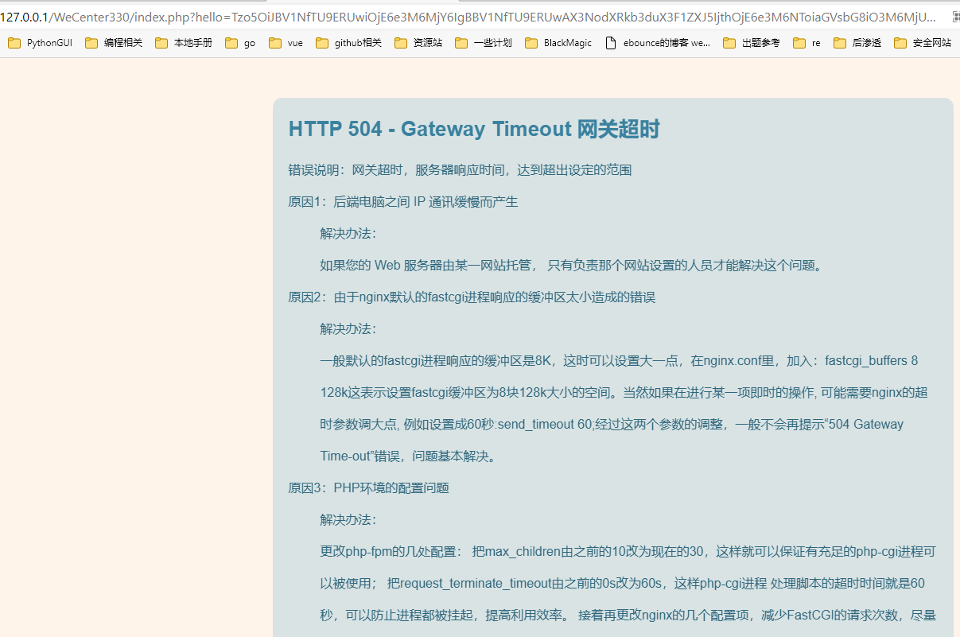
Task: Open the 本地手册 bookmark folder
Action: (184, 43)
